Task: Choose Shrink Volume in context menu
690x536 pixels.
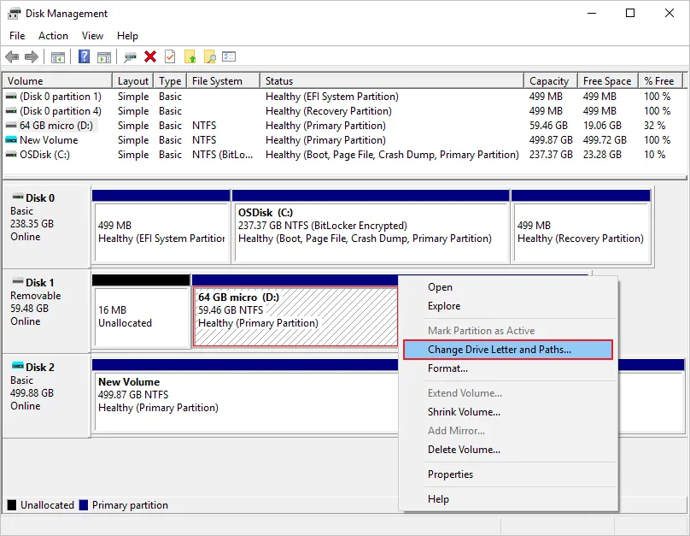Action: [464, 412]
